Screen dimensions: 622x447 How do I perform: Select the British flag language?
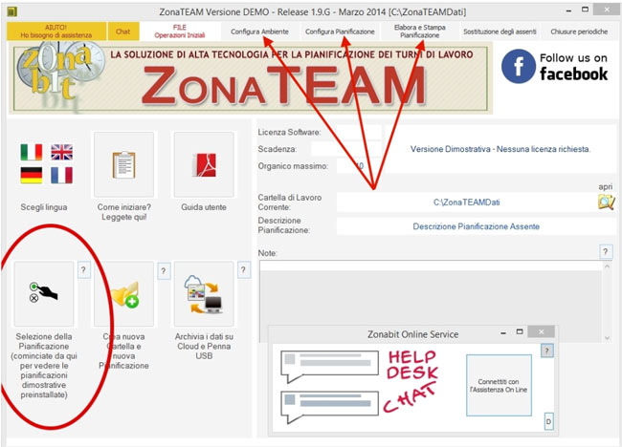(x=62, y=152)
